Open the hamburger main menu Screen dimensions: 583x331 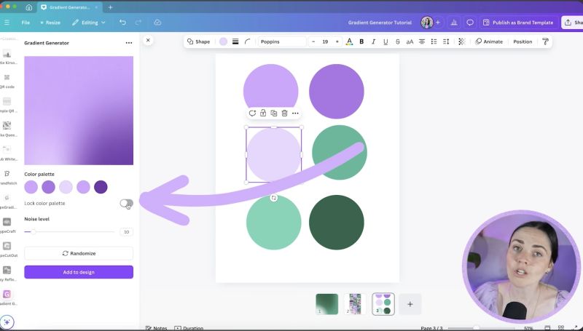[7, 23]
